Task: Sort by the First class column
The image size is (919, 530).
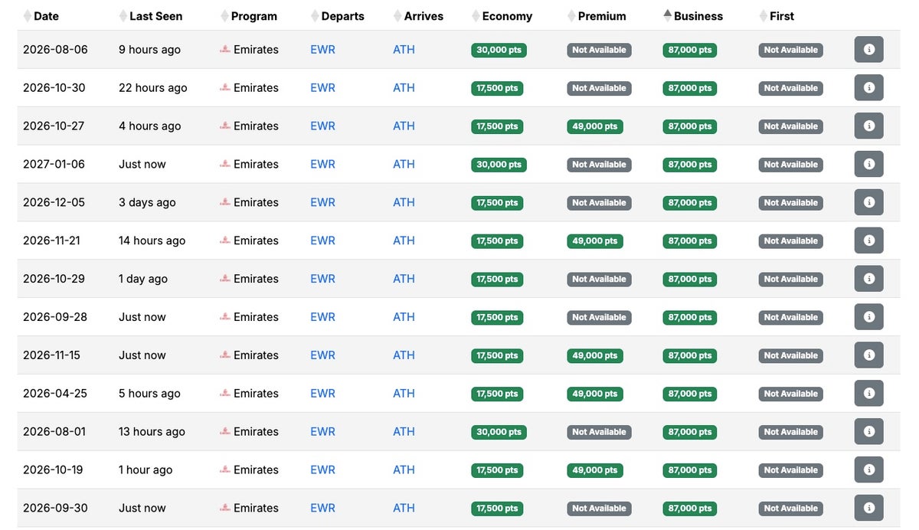Action: tap(781, 16)
